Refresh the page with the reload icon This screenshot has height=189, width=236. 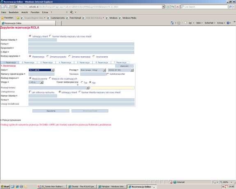coord(172,7)
